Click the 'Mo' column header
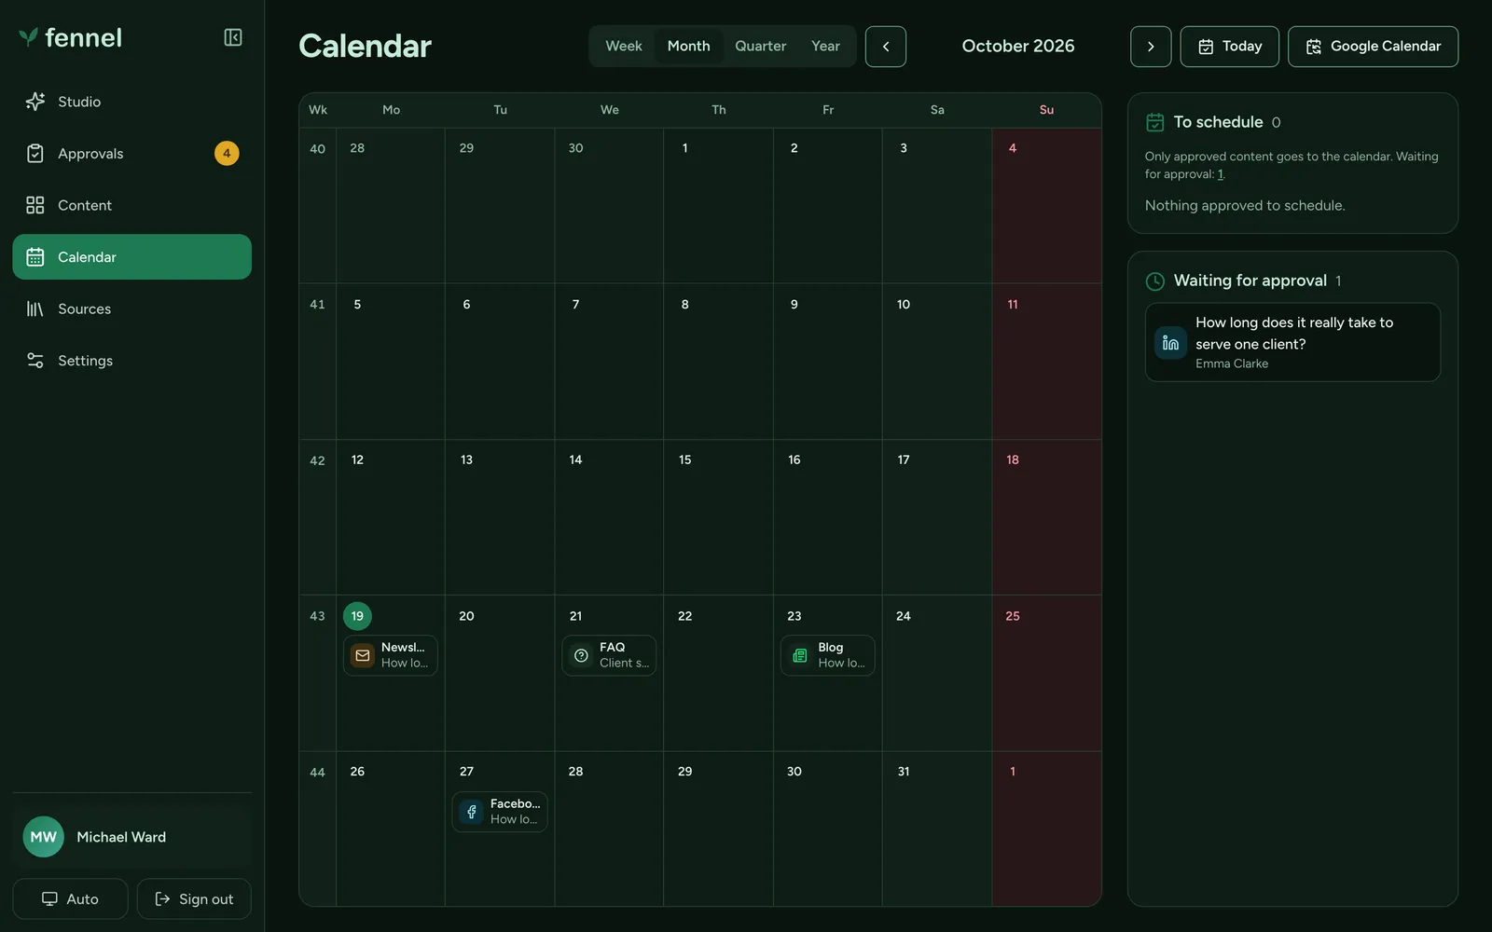The width and height of the screenshot is (1492, 932). (x=391, y=110)
